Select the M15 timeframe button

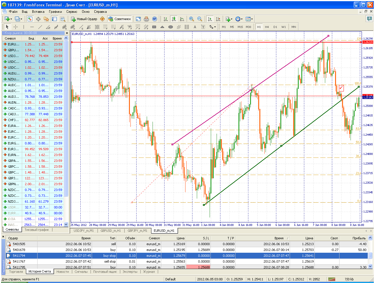tap(240, 27)
